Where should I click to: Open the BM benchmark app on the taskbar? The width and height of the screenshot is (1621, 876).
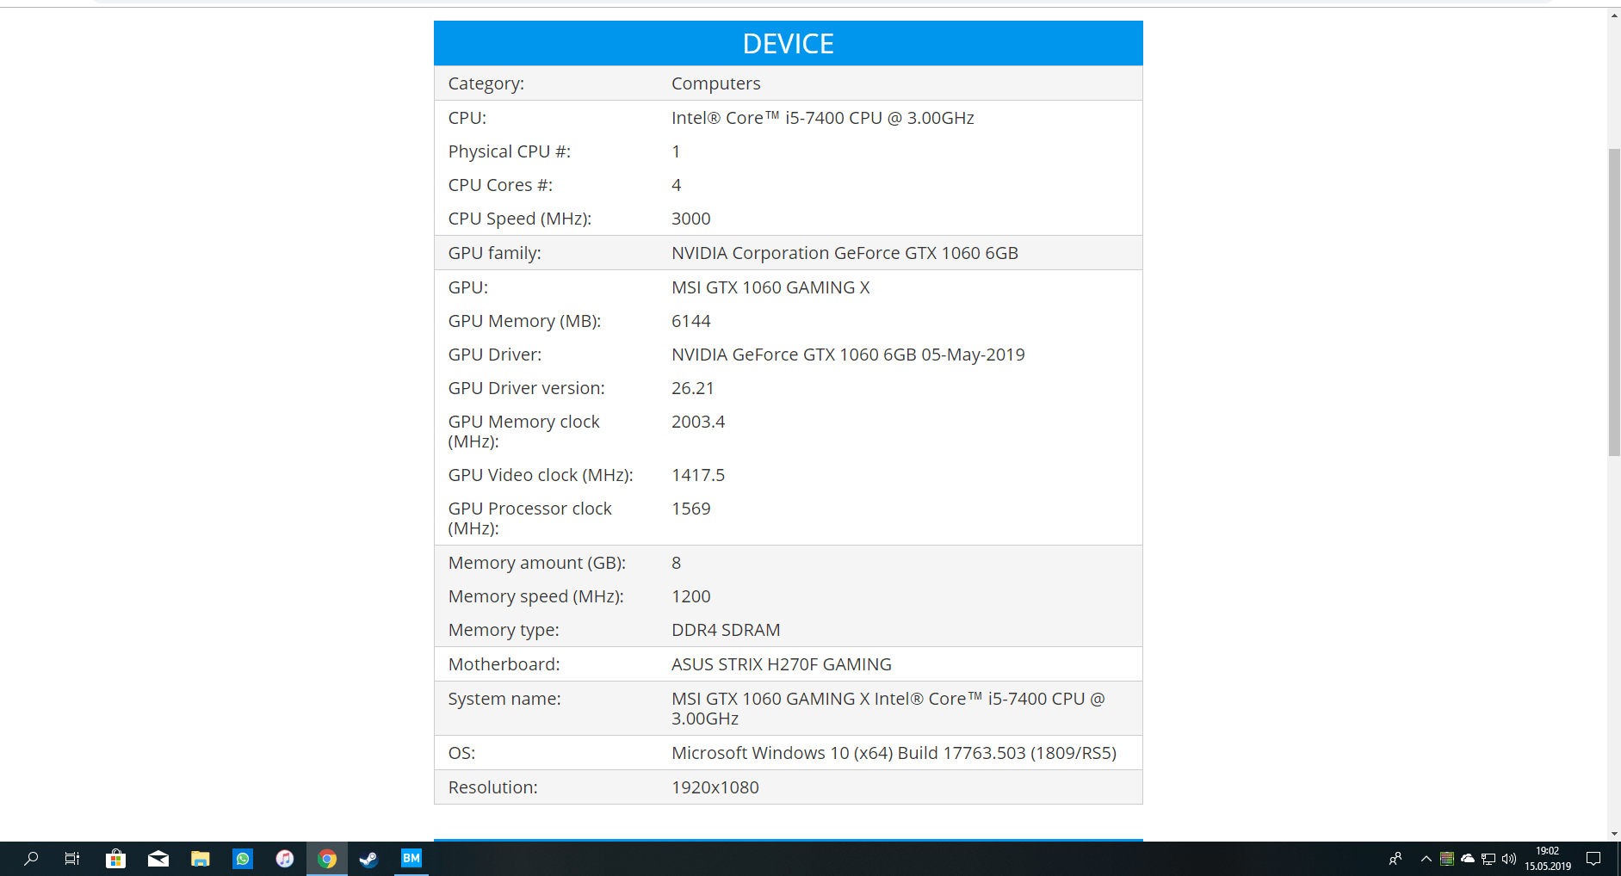[411, 858]
